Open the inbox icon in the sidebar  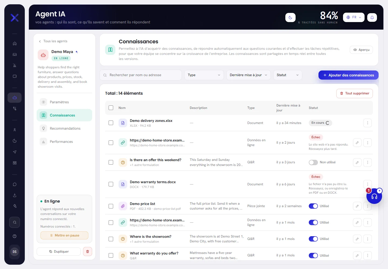tap(15, 54)
